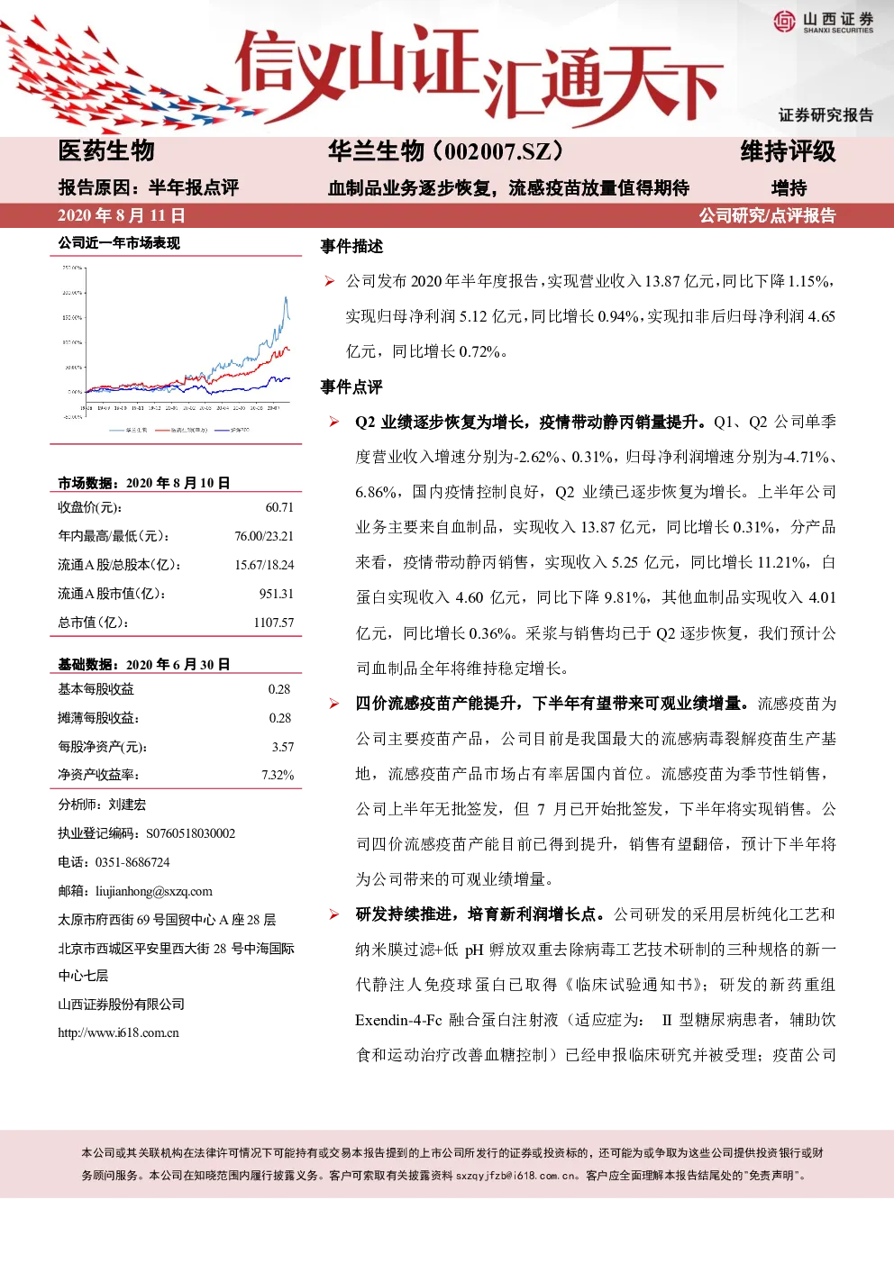
Task: Click the 事件点评 section heading
Action: [351, 386]
